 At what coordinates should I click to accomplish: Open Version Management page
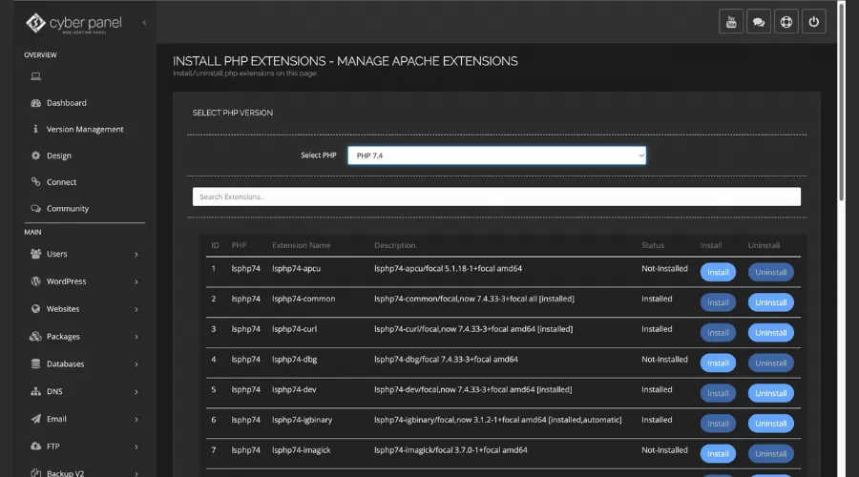85,129
